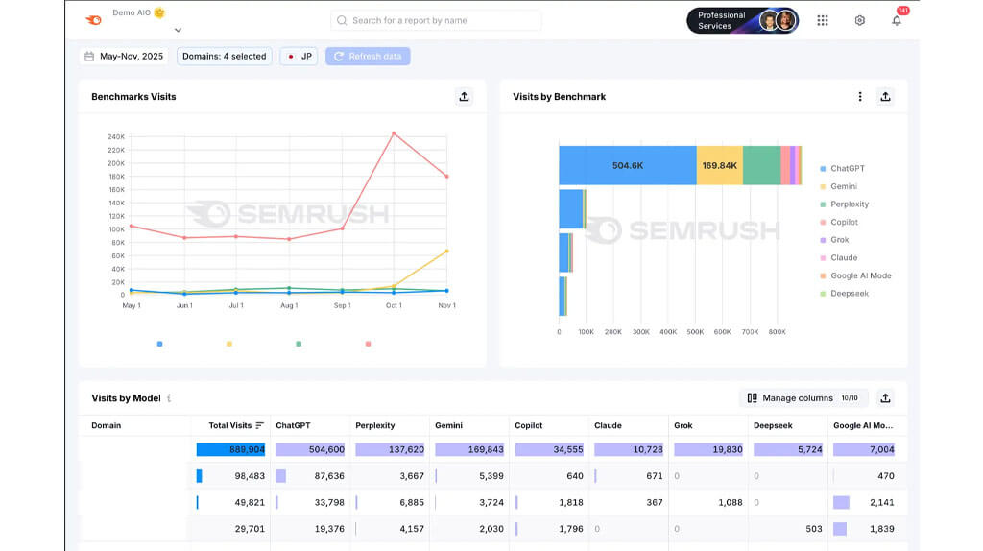Open the apps grid menu

(x=823, y=20)
